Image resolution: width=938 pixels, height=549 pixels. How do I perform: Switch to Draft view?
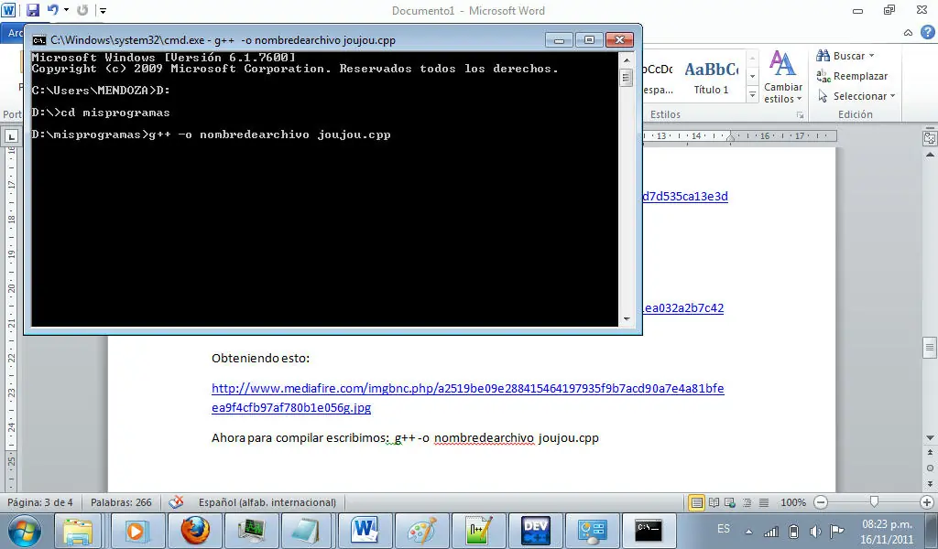tap(764, 502)
